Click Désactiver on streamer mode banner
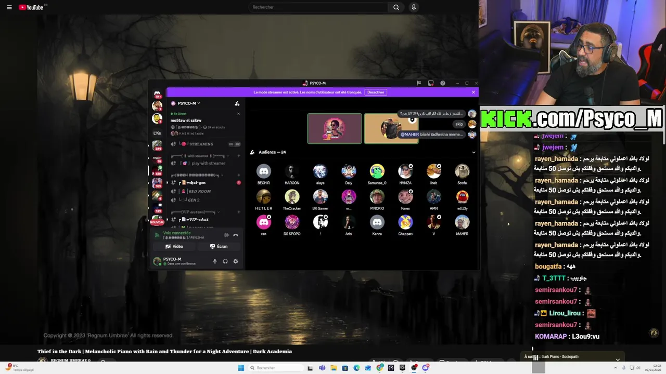The width and height of the screenshot is (666, 374). coord(376,92)
